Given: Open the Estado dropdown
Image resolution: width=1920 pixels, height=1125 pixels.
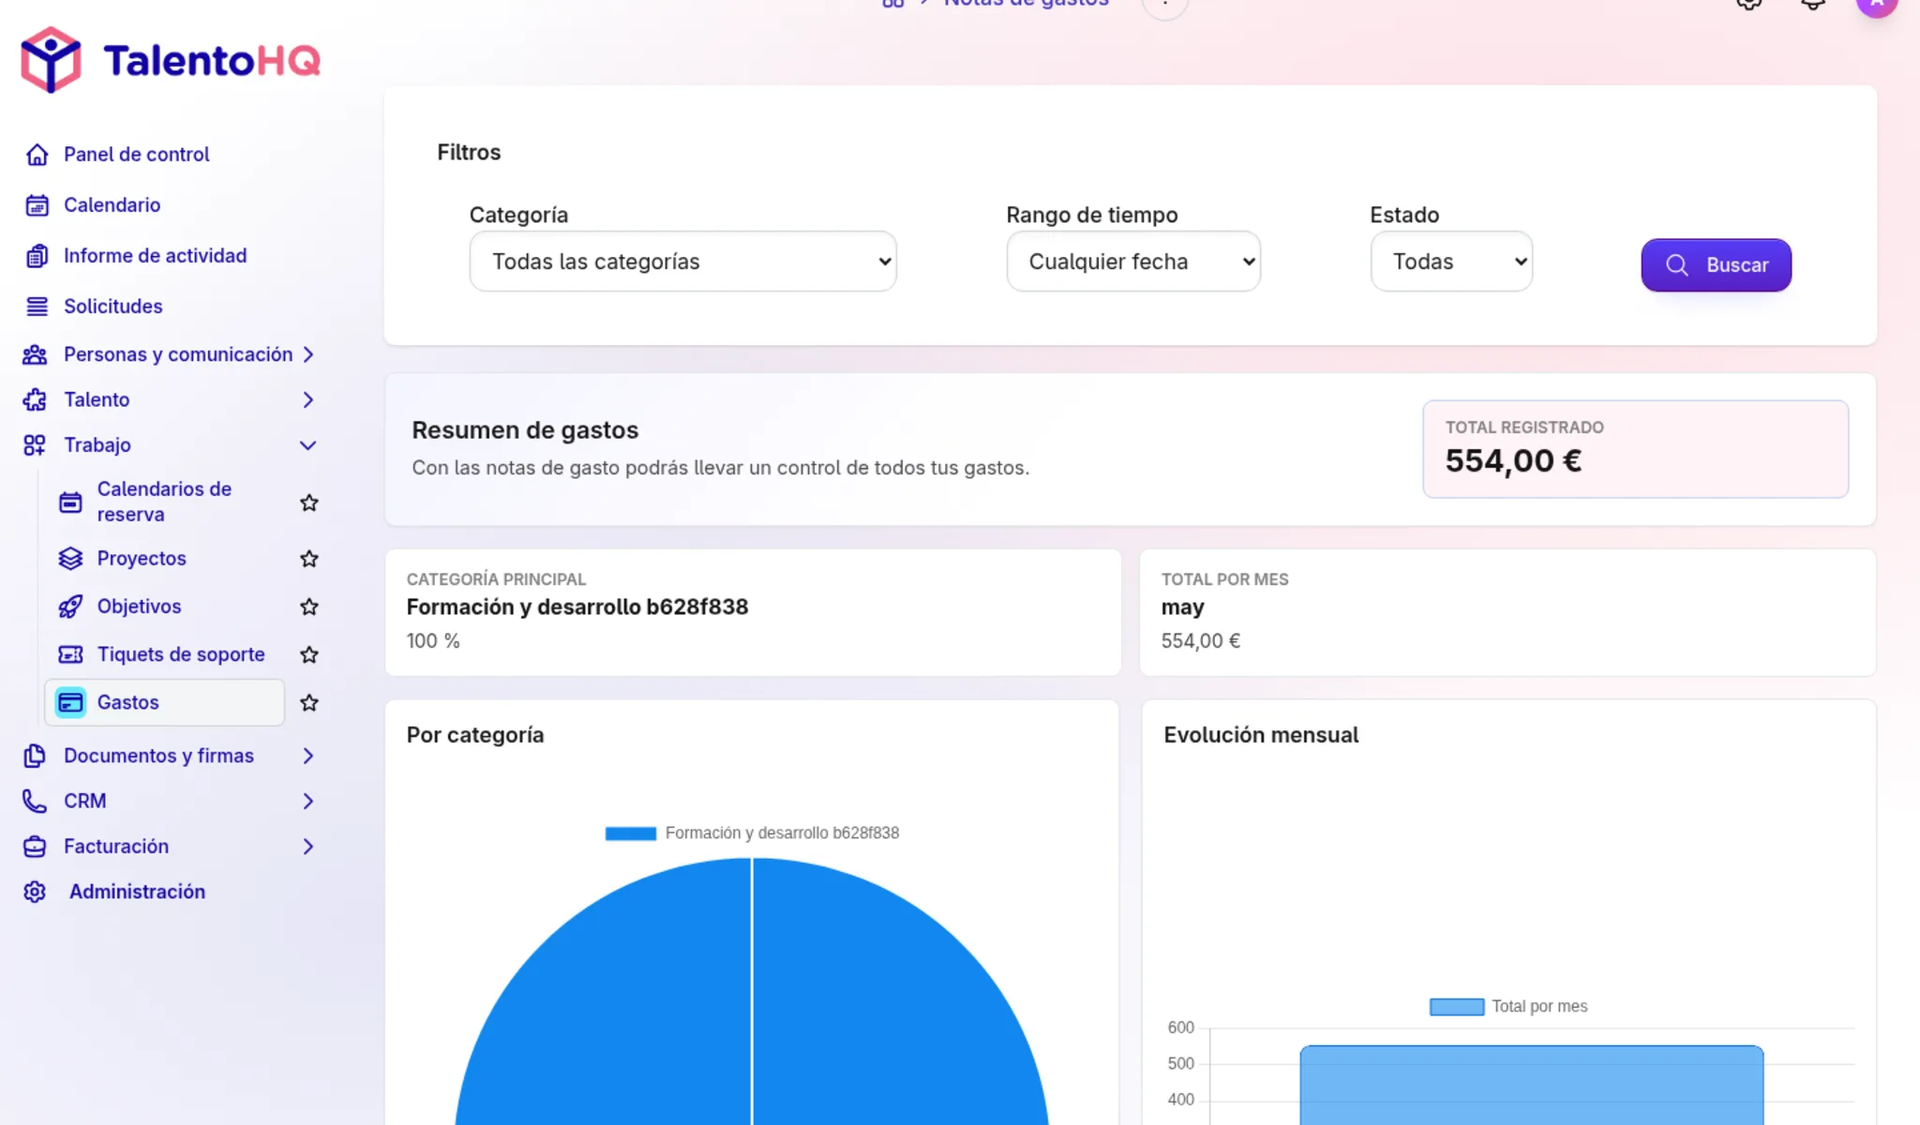Looking at the screenshot, I should point(1451,262).
